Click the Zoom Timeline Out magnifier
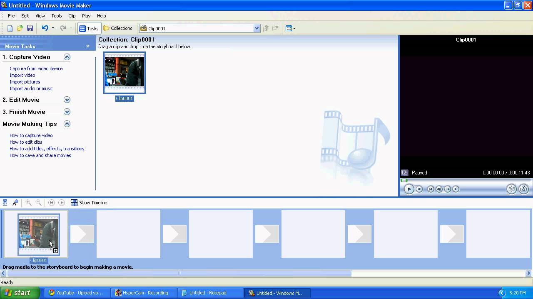The image size is (533, 299). [x=38, y=203]
